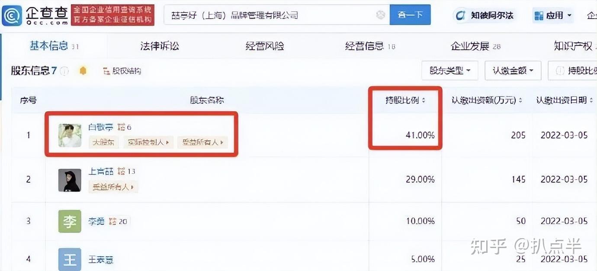Click the 2022-03-05 date in 上官喆's row
This screenshot has width=597, height=271.
pyautogui.click(x=564, y=179)
